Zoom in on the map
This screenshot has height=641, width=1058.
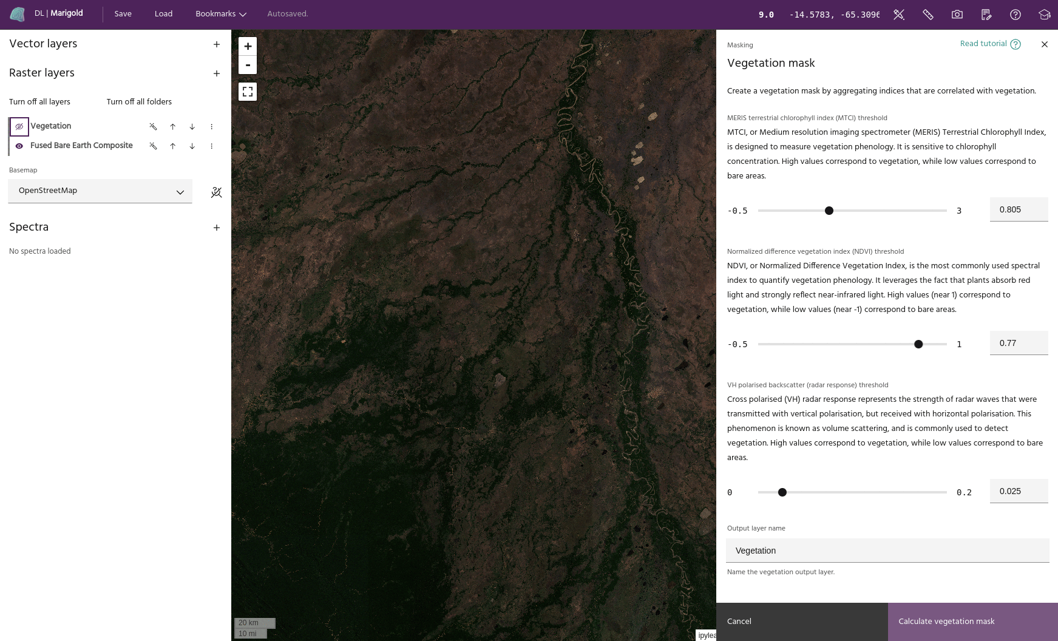pyautogui.click(x=248, y=46)
